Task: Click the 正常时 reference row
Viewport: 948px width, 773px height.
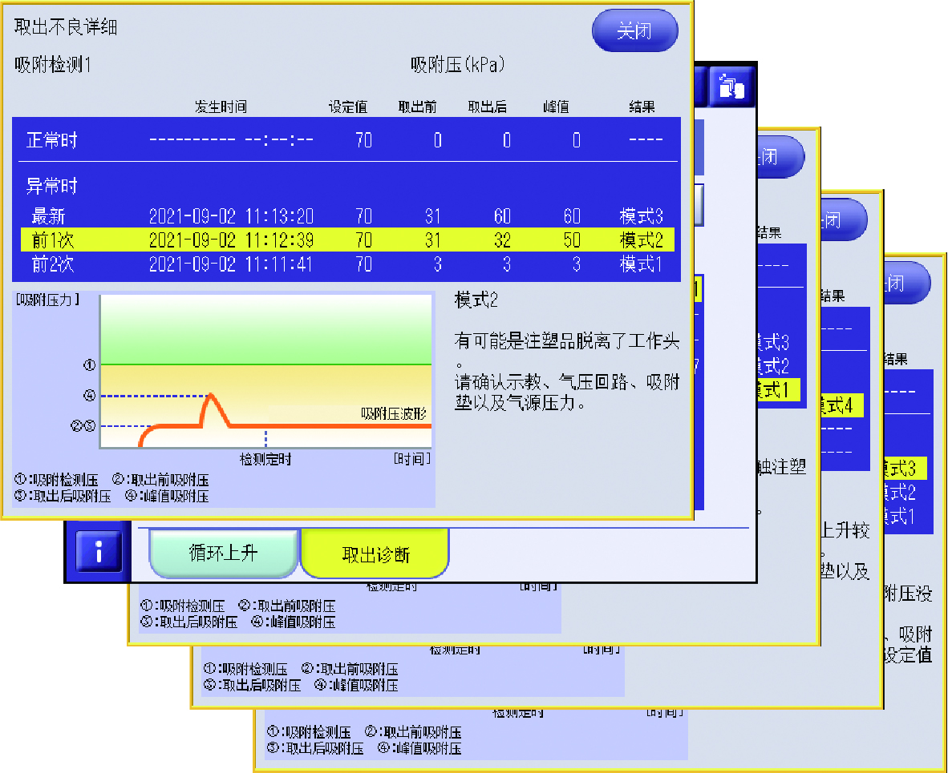Action: click(345, 139)
